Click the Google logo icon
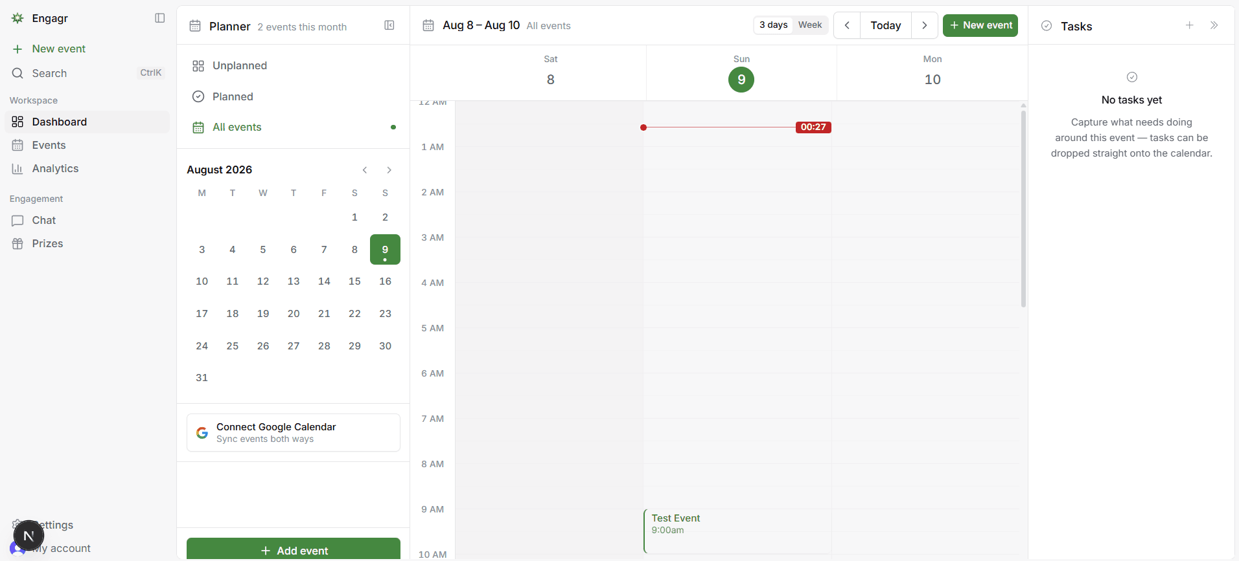This screenshot has width=1239, height=561. point(202,433)
